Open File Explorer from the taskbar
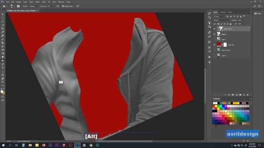This screenshot has width=264, height=148. 30,145
